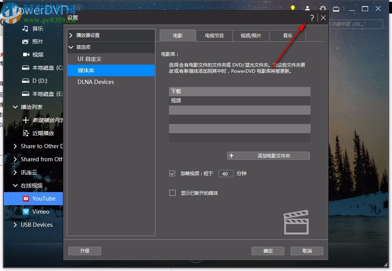Click the 添加电影文件夹 button
The width and height of the screenshot is (392, 271).
click(x=269, y=156)
